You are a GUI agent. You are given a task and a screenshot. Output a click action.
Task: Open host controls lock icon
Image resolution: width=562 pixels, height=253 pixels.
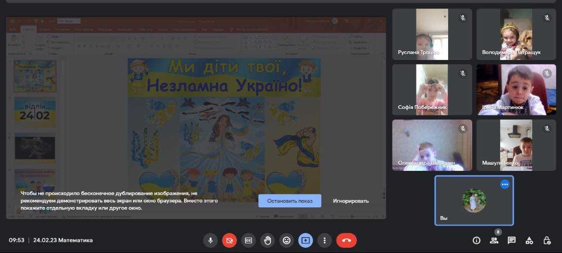click(x=547, y=240)
